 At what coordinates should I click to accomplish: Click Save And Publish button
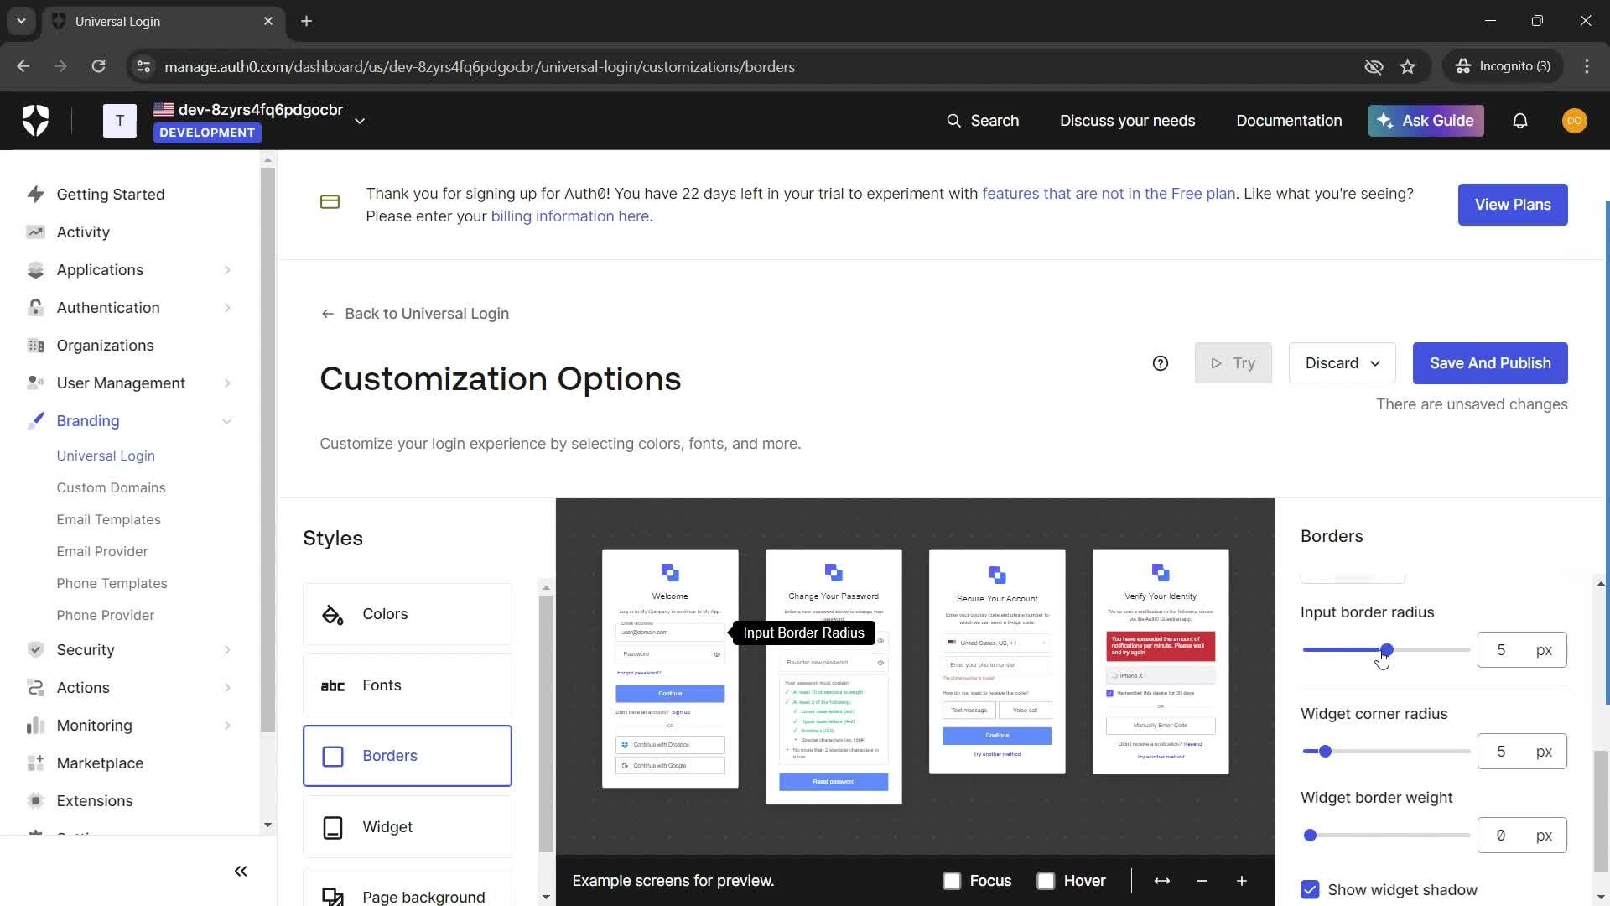coord(1490,363)
